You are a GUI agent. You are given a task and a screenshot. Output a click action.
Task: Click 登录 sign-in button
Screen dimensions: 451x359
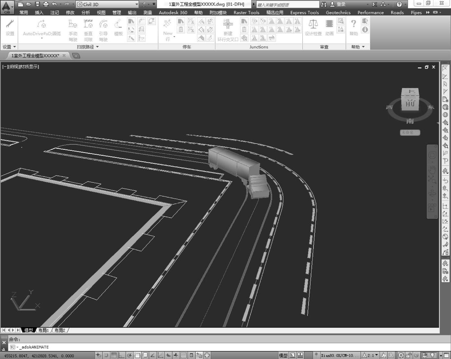[x=338, y=4]
